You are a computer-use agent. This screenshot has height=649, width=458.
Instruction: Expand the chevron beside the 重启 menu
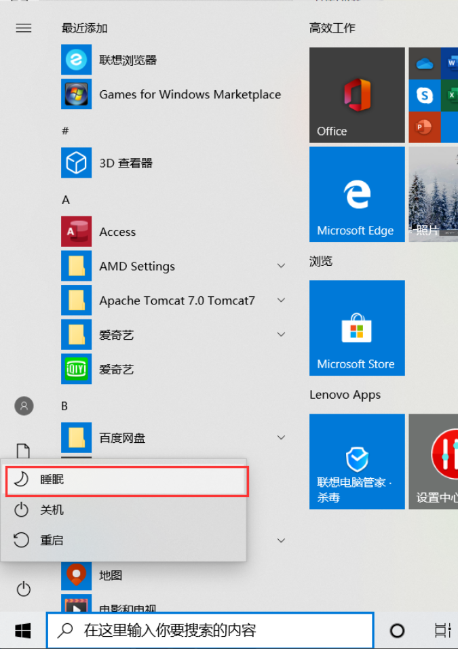(x=281, y=540)
